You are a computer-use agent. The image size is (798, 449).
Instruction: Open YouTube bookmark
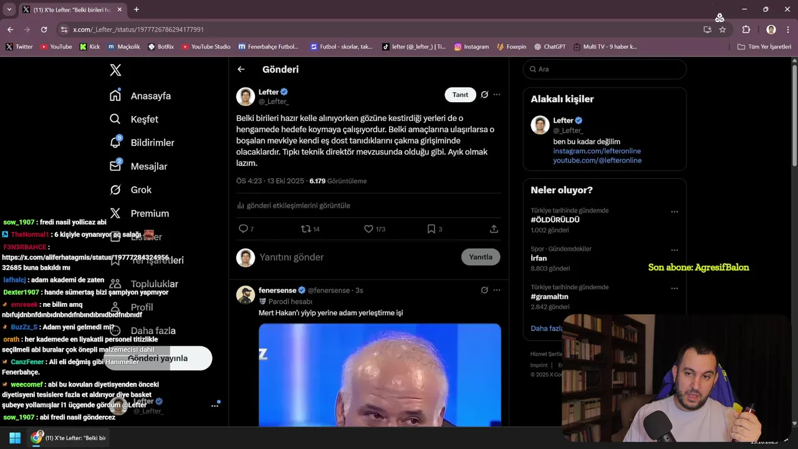coord(56,47)
